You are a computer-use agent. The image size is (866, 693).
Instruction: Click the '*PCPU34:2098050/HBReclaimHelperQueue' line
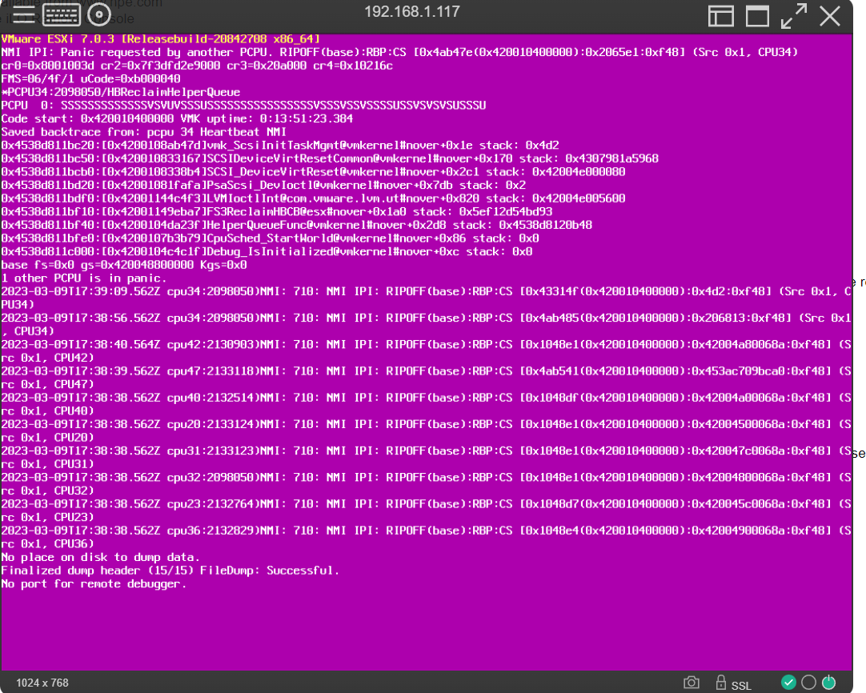(120, 92)
